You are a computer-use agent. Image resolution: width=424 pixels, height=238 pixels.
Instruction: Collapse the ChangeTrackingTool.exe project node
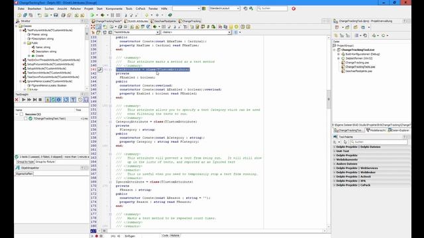(x=335, y=50)
